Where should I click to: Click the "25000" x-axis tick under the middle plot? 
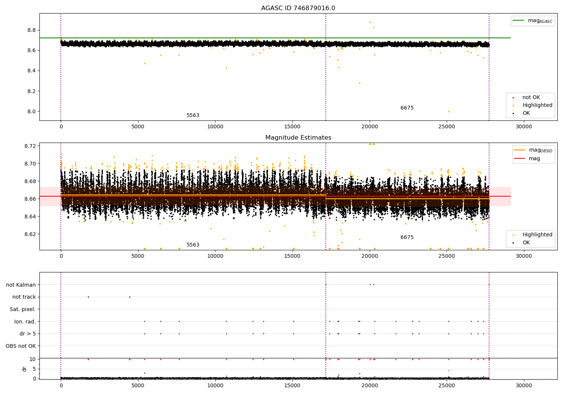pos(447,256)
